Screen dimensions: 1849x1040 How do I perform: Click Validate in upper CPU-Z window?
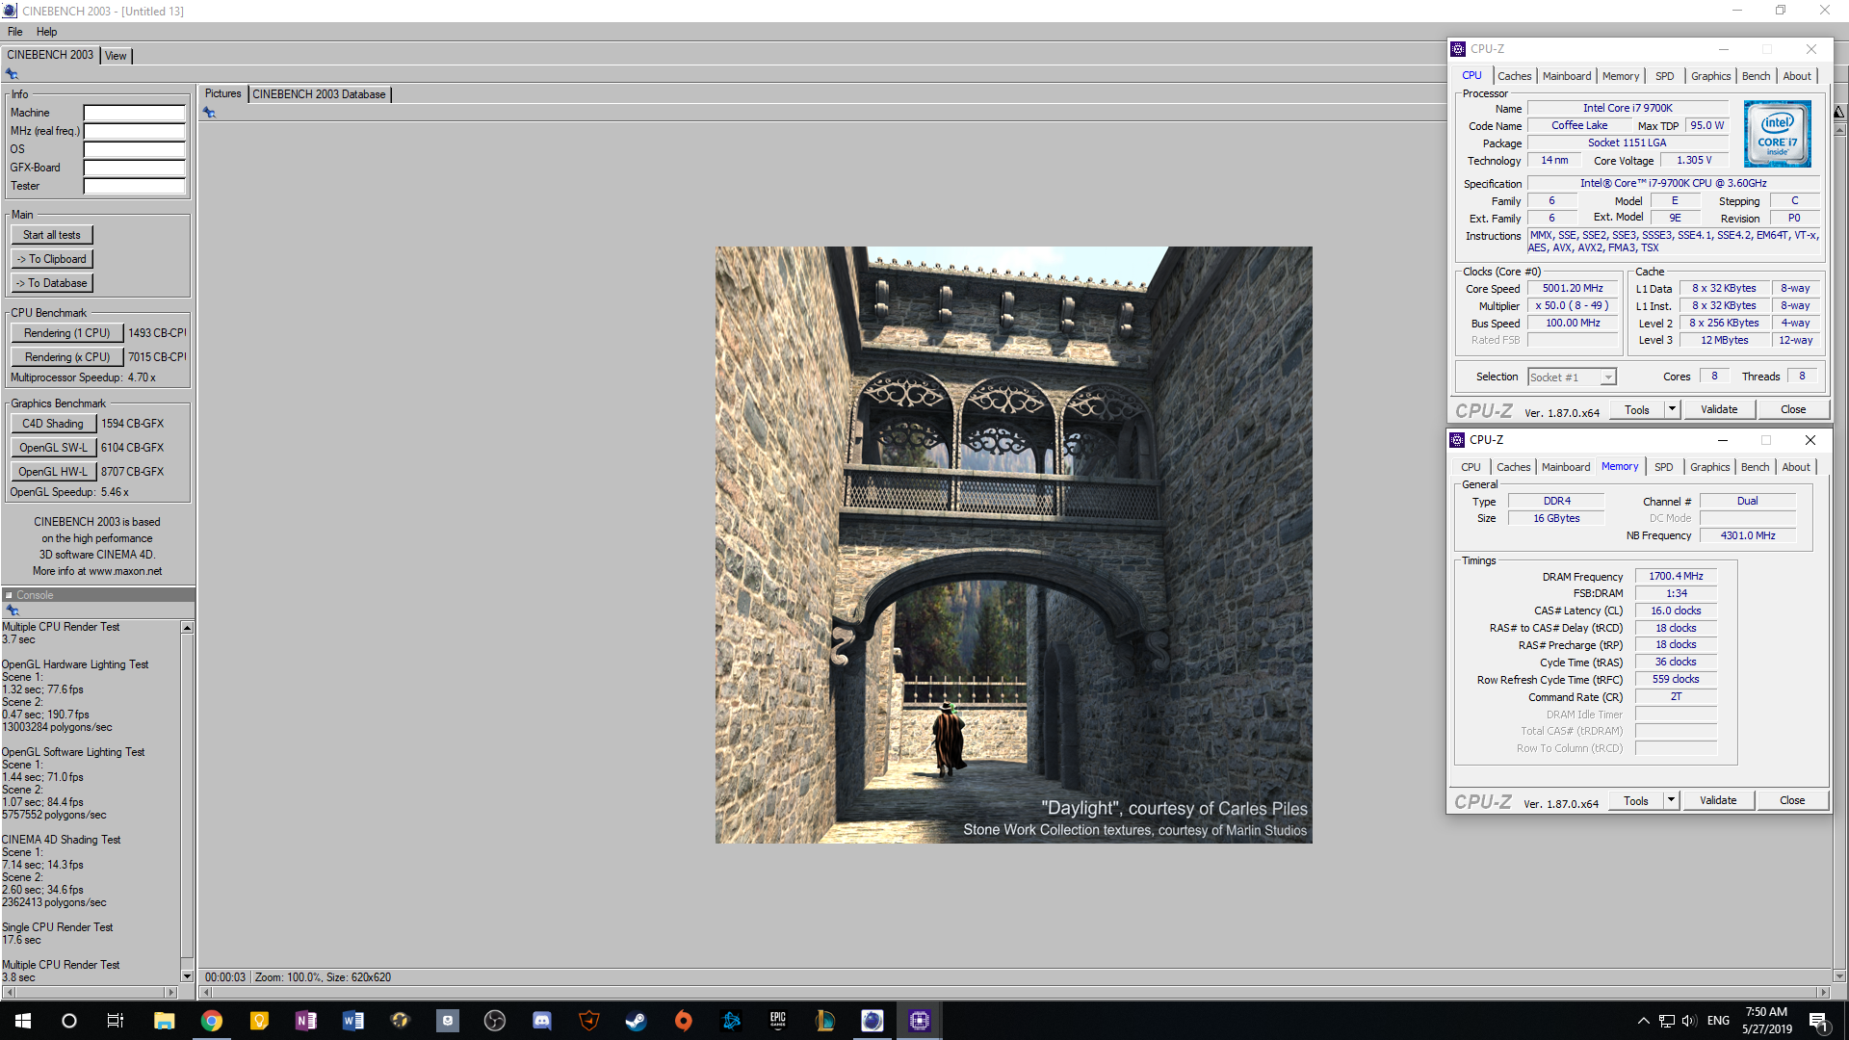1719,410
